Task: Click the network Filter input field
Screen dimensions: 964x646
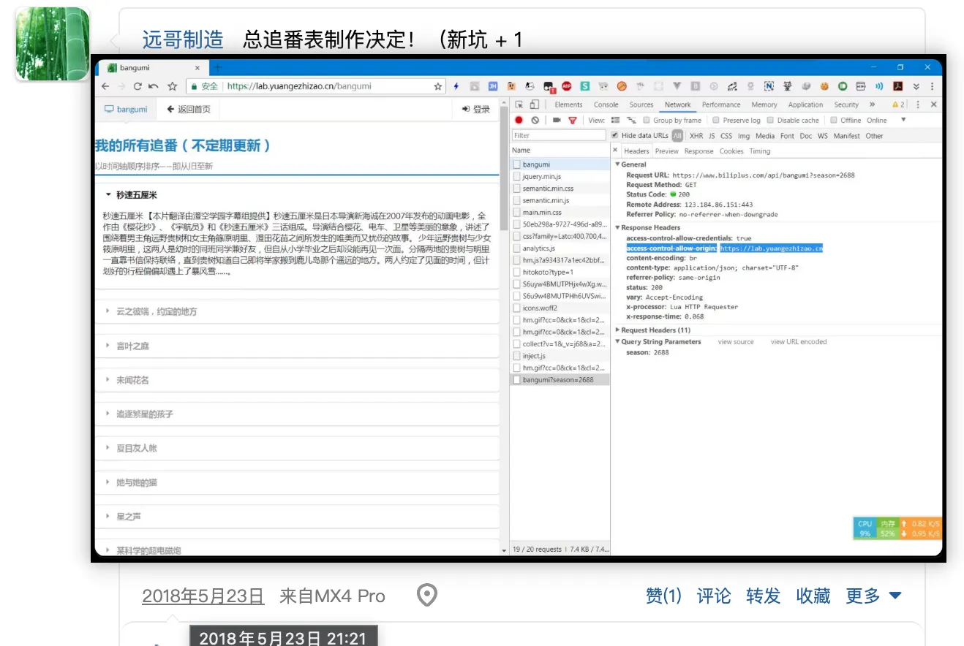Action: click(558, 135)
